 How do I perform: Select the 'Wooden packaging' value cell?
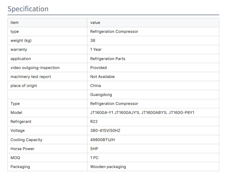108,167
